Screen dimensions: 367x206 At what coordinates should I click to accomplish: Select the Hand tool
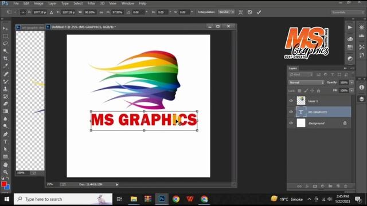point(5,165)
